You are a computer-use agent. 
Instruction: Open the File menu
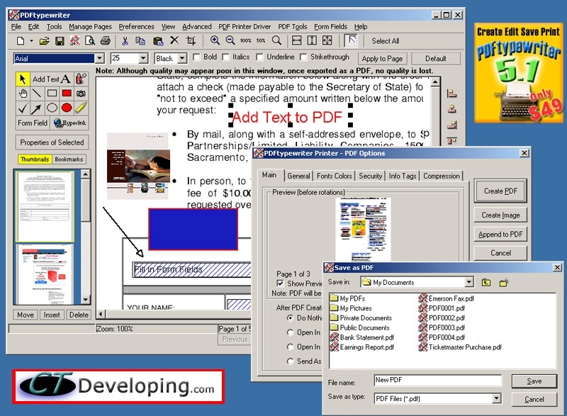(x=16, y=26)
